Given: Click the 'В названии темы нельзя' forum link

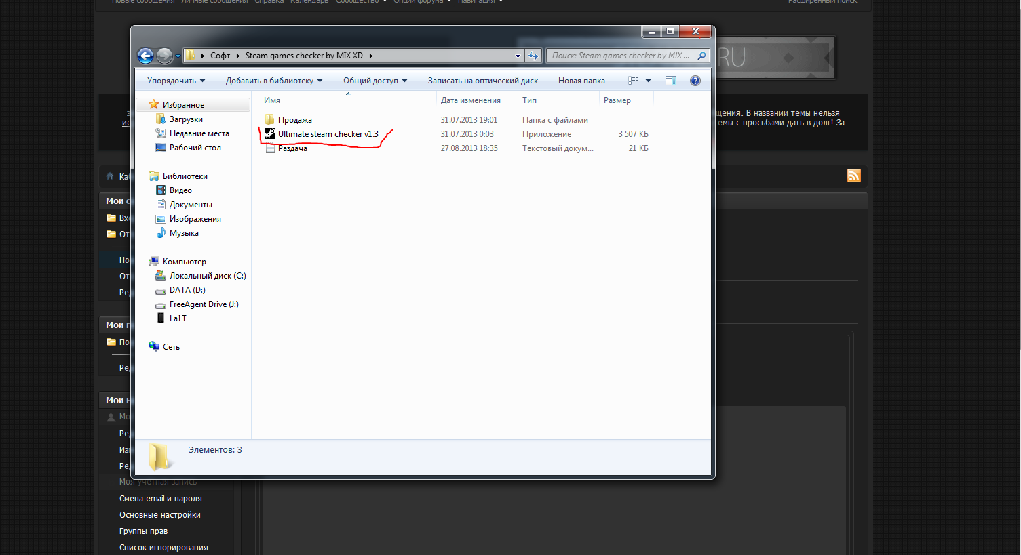Looking at the screenshot, I should tap(792, 113).
